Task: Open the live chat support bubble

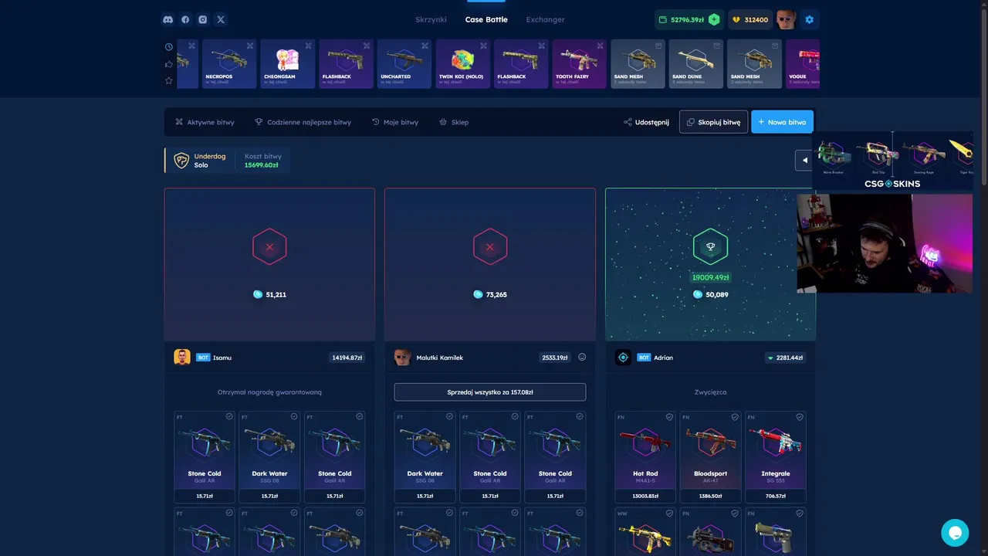Action: 955,533
